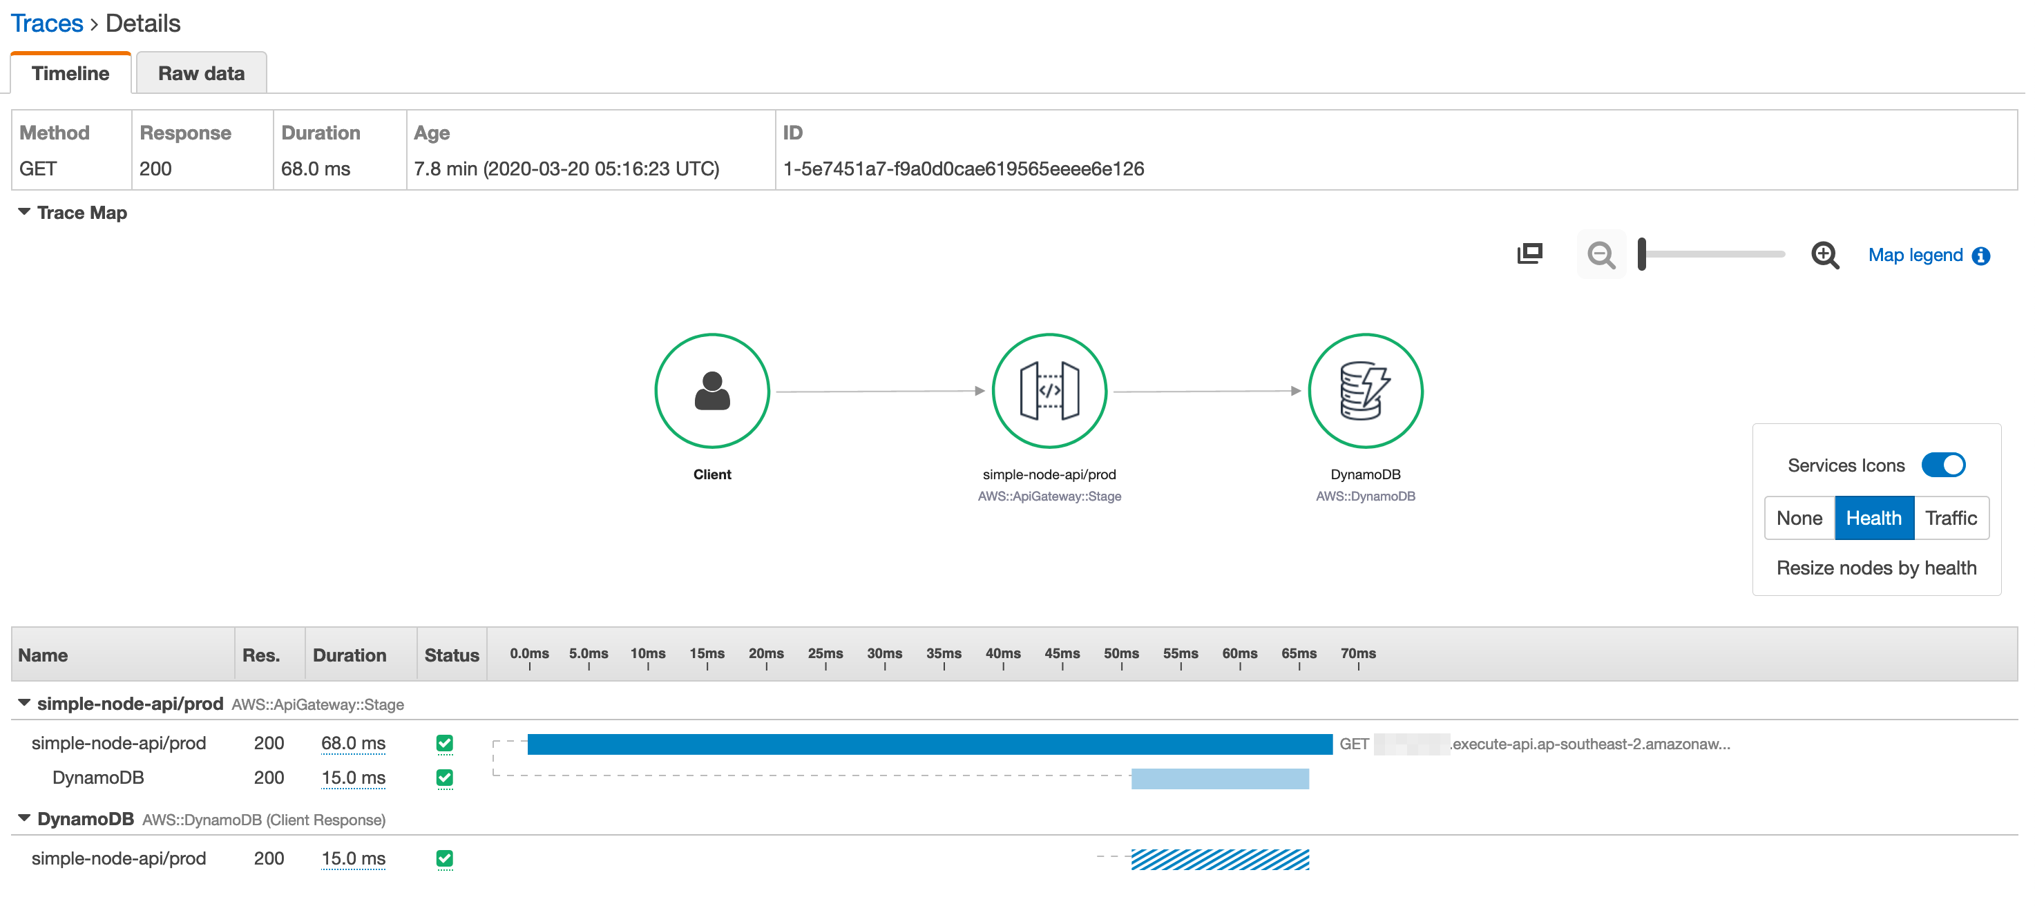Click status check for 68.0 ms row
This screenshot has height=906, width=2035.
coord(445,743)
